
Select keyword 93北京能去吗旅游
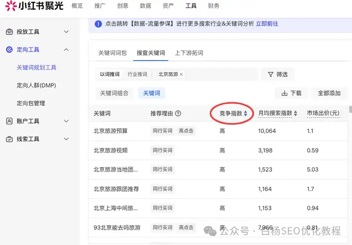[117, 227]
